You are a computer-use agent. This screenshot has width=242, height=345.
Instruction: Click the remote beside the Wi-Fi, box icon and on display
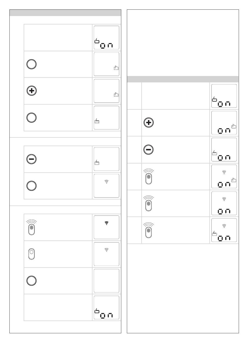(x=149, y=230)
